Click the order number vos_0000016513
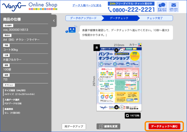Image resolution: width=187 pixels, height=132 pixels. [x=16, y=30]
